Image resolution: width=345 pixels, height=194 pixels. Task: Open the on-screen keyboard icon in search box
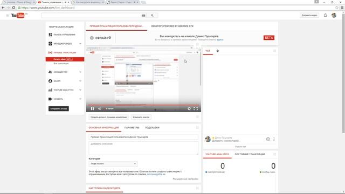[x=143, y=16]
